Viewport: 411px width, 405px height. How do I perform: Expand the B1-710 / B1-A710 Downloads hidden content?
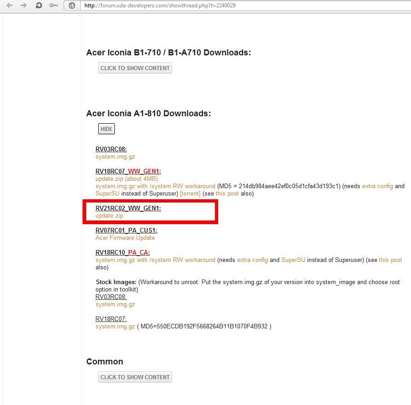(x=135, y=68)
